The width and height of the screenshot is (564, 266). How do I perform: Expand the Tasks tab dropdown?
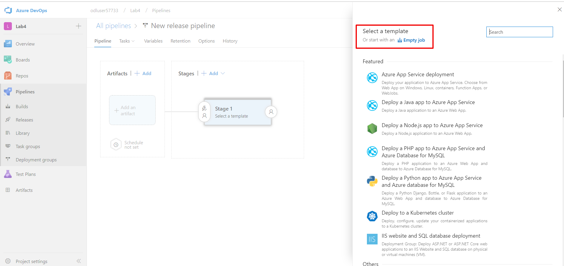133,41
